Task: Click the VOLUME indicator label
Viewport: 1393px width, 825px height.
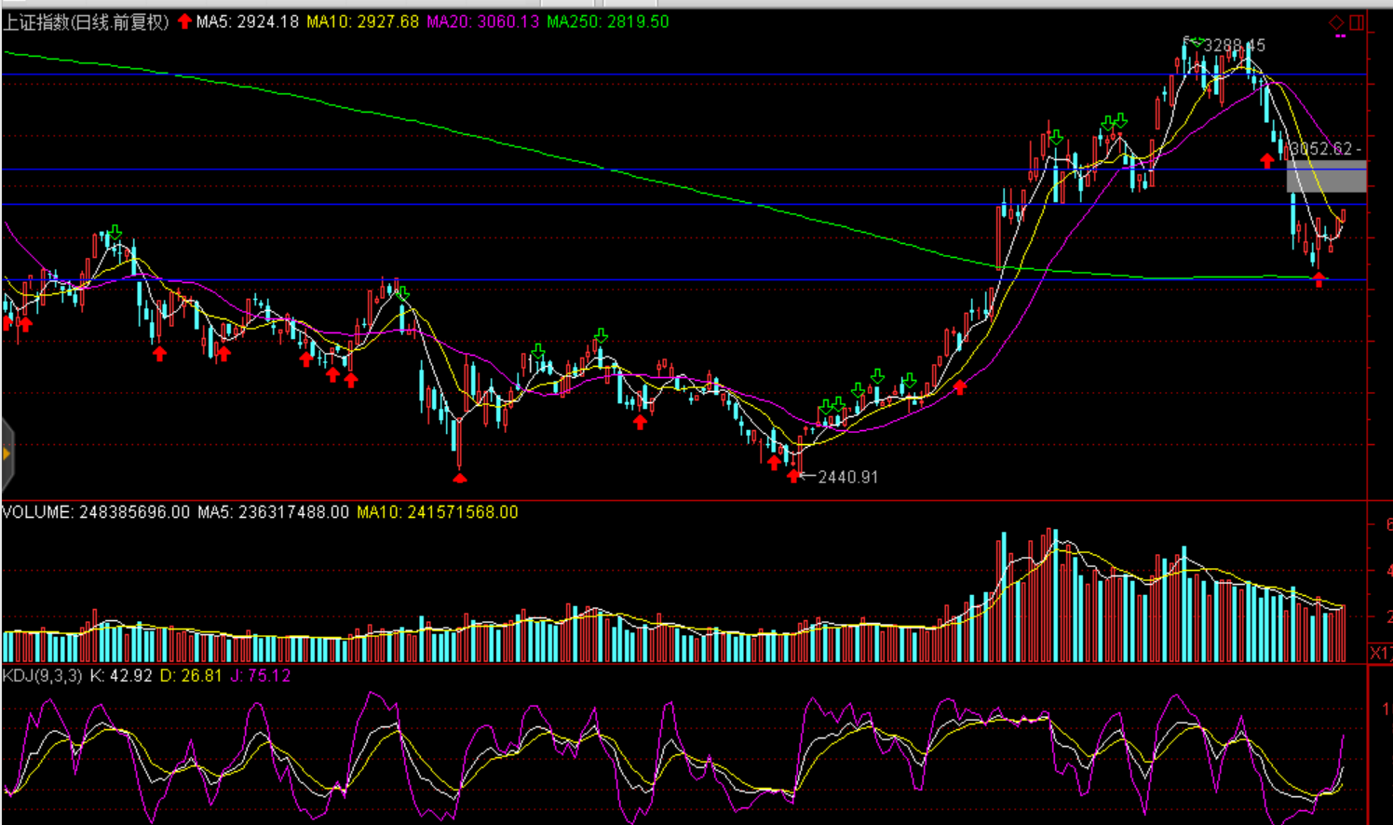Action: point(37,512)
